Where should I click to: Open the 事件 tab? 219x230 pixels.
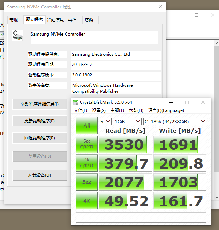(74, 20)
